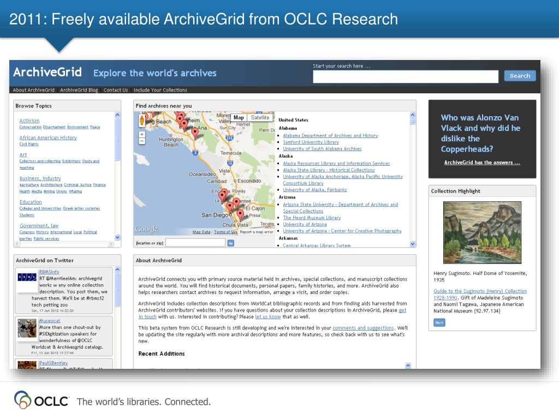Click Browse Topics scroll up arrow
This screenshot has width=559, height=419.
coord(117,115)
